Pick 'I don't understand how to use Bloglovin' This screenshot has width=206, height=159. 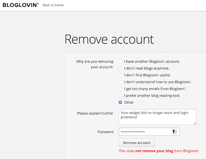click(x=120, y=82)
